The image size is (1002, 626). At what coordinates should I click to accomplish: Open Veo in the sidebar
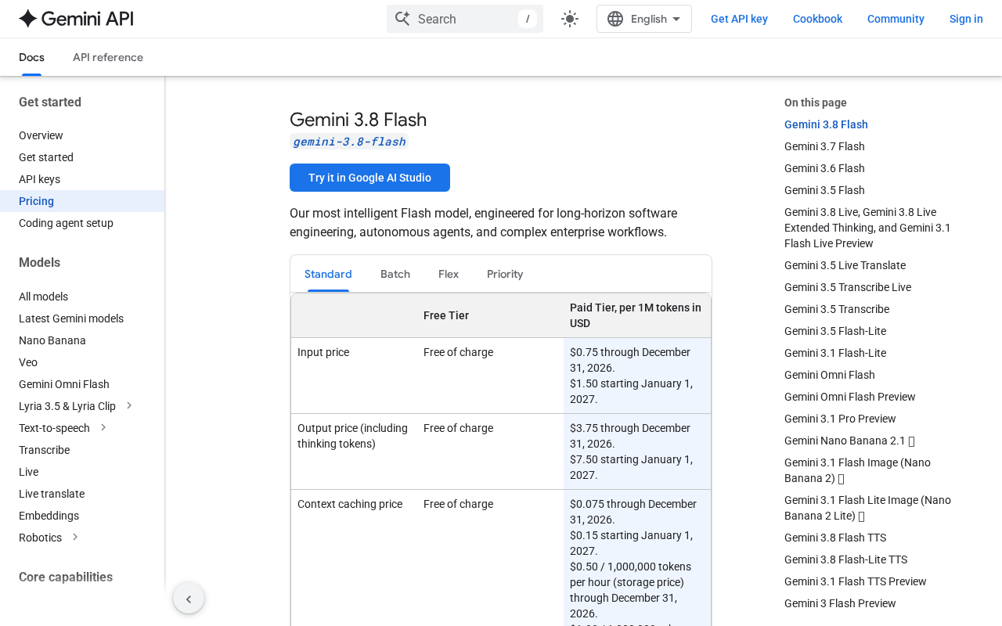28,362
